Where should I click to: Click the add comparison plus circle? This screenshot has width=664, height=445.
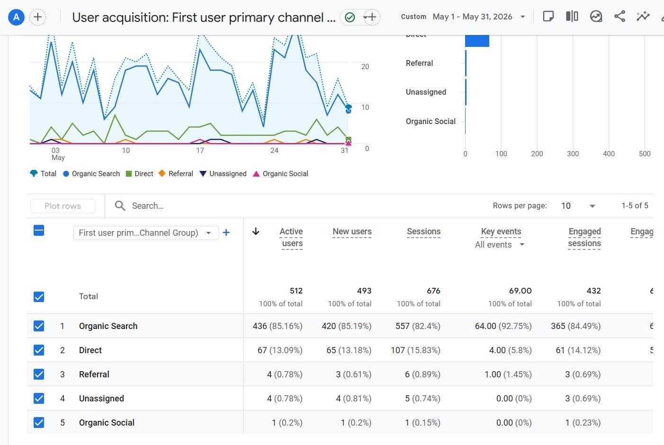pyautogui.click(x=38, y=18)
